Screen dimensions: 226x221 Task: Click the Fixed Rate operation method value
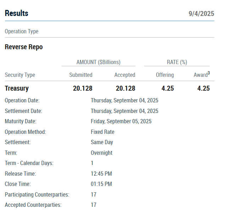click(102, 132)
